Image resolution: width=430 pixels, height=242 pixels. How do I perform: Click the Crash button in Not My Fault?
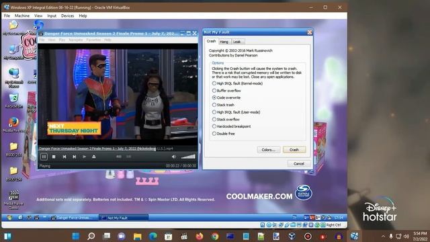pos(294,150)
